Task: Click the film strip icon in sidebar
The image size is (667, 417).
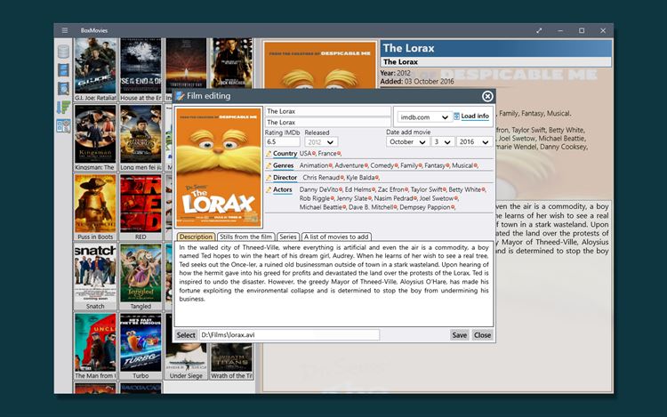Action: click(63, 70)
